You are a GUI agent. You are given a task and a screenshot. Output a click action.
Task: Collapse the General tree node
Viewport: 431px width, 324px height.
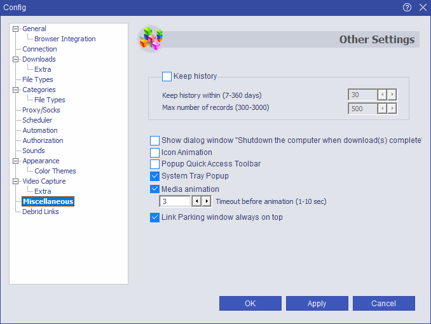click(16, 29)
